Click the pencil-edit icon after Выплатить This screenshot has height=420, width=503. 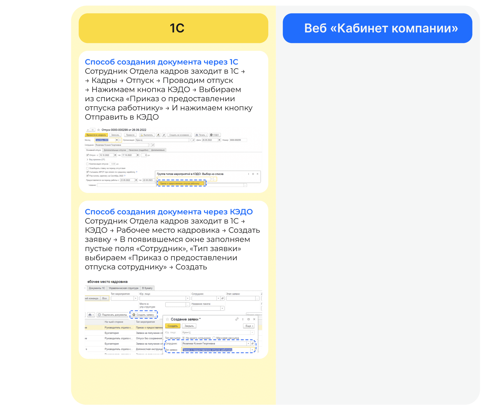(x=158, y=135)
